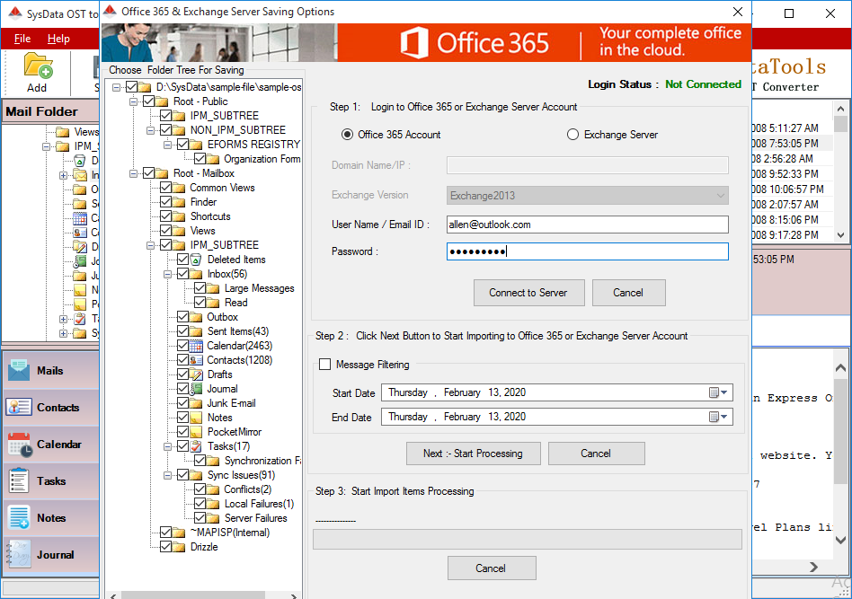The width and height of the screenshot is (852, 599).
Task: Switch to the Calendar view tab
Action: (51, 445)
